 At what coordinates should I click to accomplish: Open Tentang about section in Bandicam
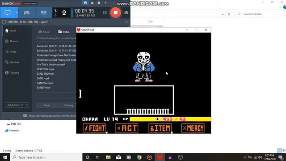[12, 72]
